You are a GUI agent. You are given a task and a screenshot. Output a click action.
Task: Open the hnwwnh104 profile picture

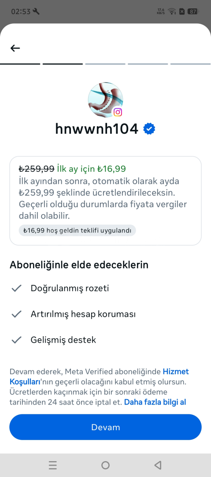click(x=105, y=99)
